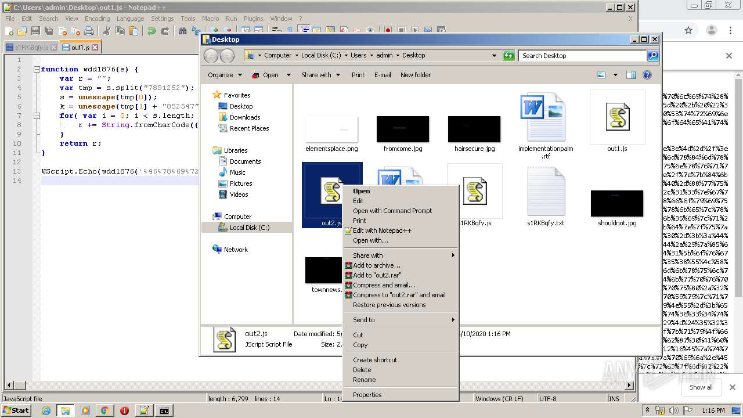This screenshot has width=743, height=418.
Task: Click the E-mail button in Explorer toolbar
Action: 383,75
